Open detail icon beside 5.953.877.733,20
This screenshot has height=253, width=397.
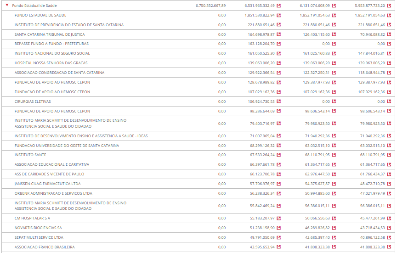tap(389, 6)
